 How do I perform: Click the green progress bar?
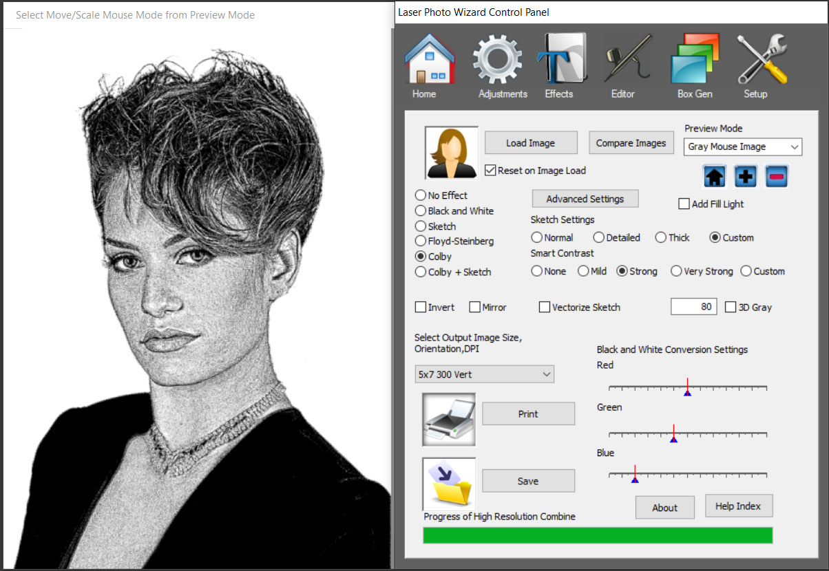598,535
